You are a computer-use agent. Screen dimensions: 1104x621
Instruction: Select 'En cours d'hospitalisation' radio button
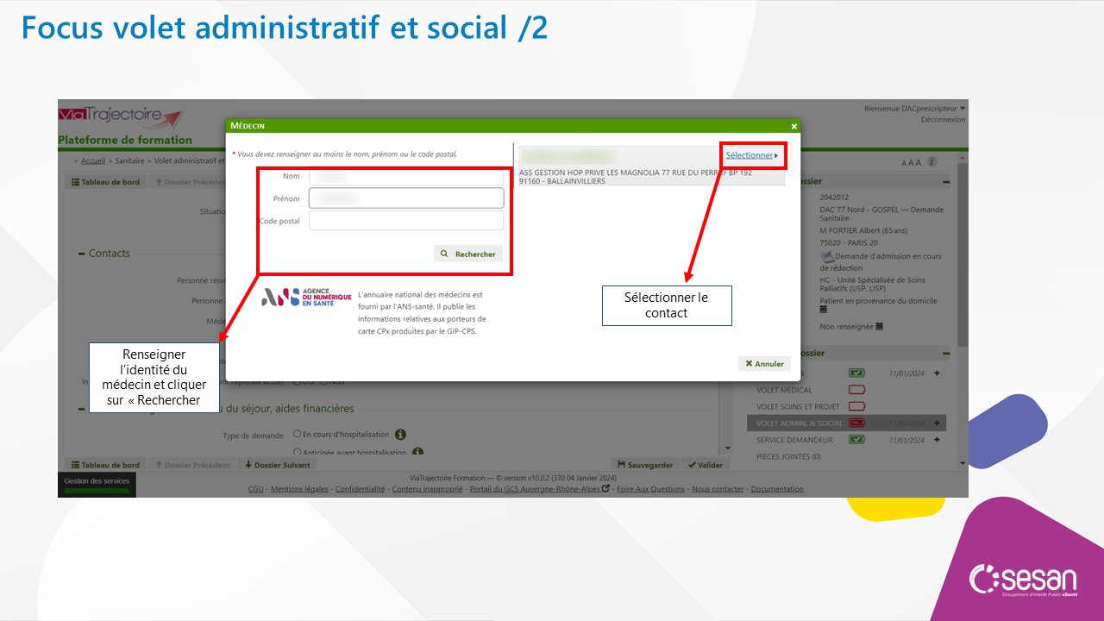point(297,435)
